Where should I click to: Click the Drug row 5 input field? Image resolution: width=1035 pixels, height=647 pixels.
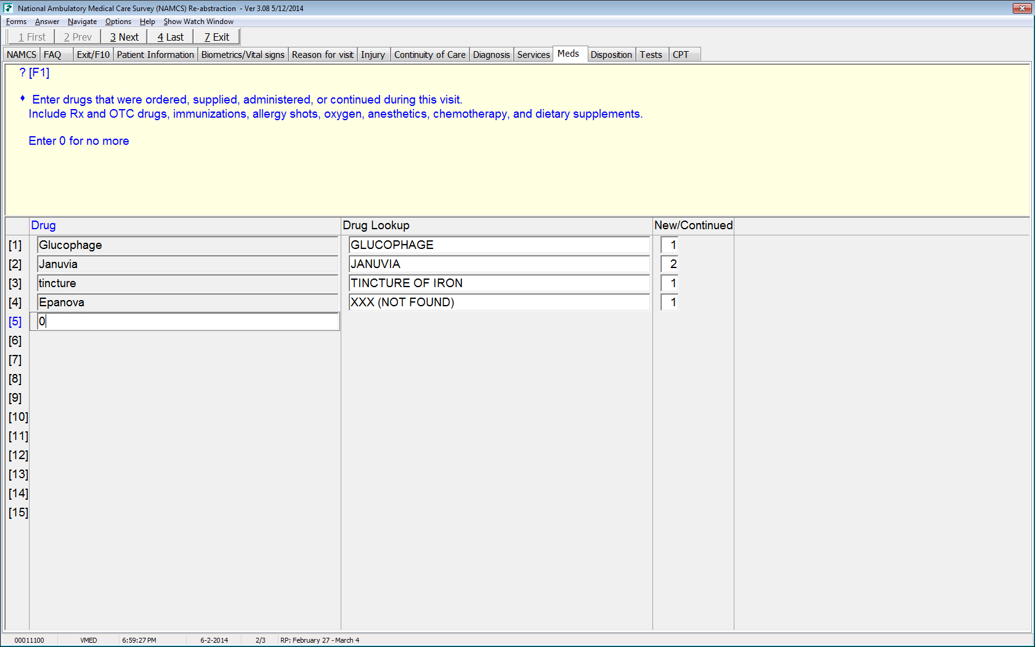pos(187,322)
